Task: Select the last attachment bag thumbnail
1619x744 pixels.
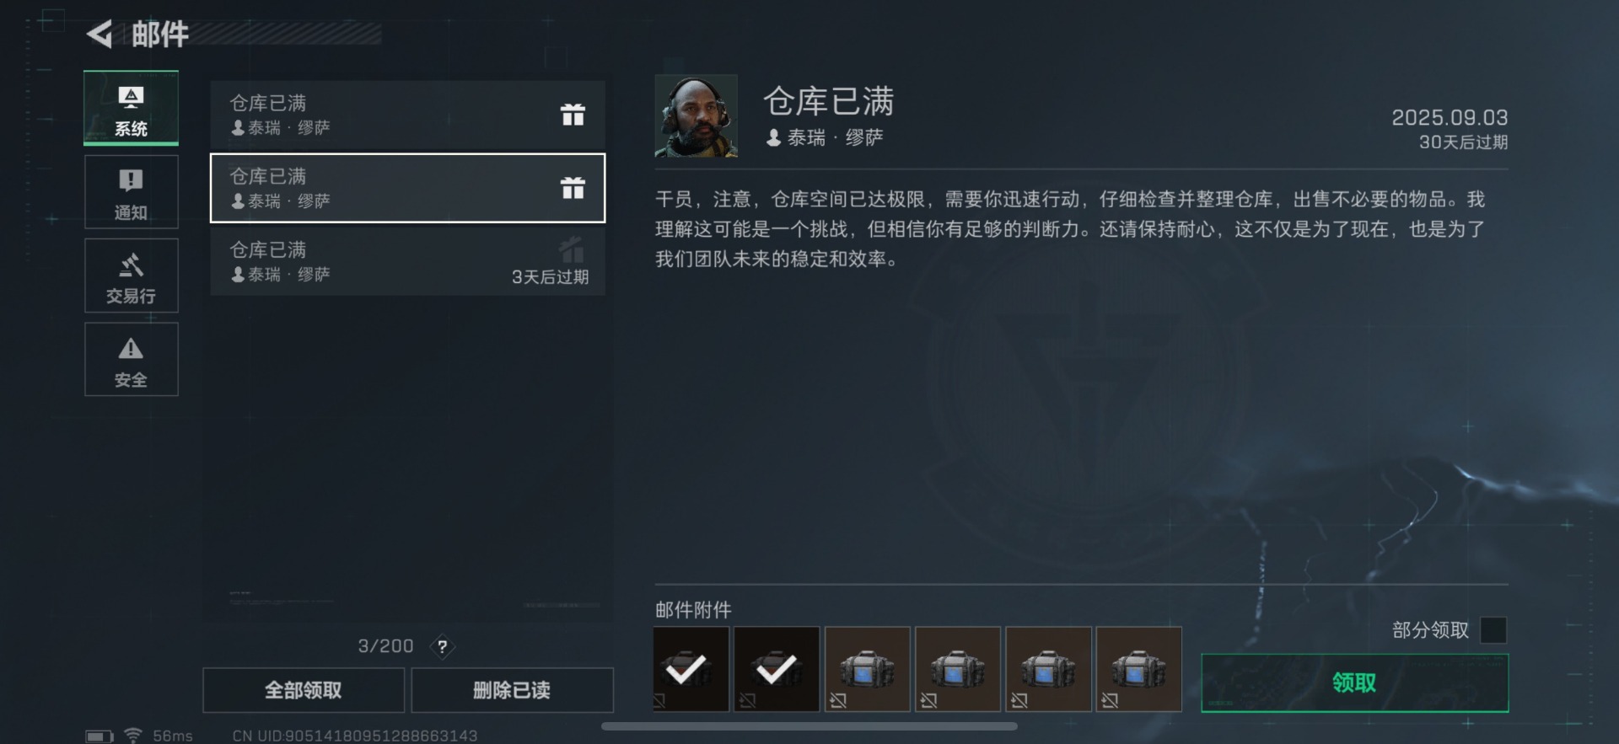Action: pyautogui.click(x=1139, y=669)
